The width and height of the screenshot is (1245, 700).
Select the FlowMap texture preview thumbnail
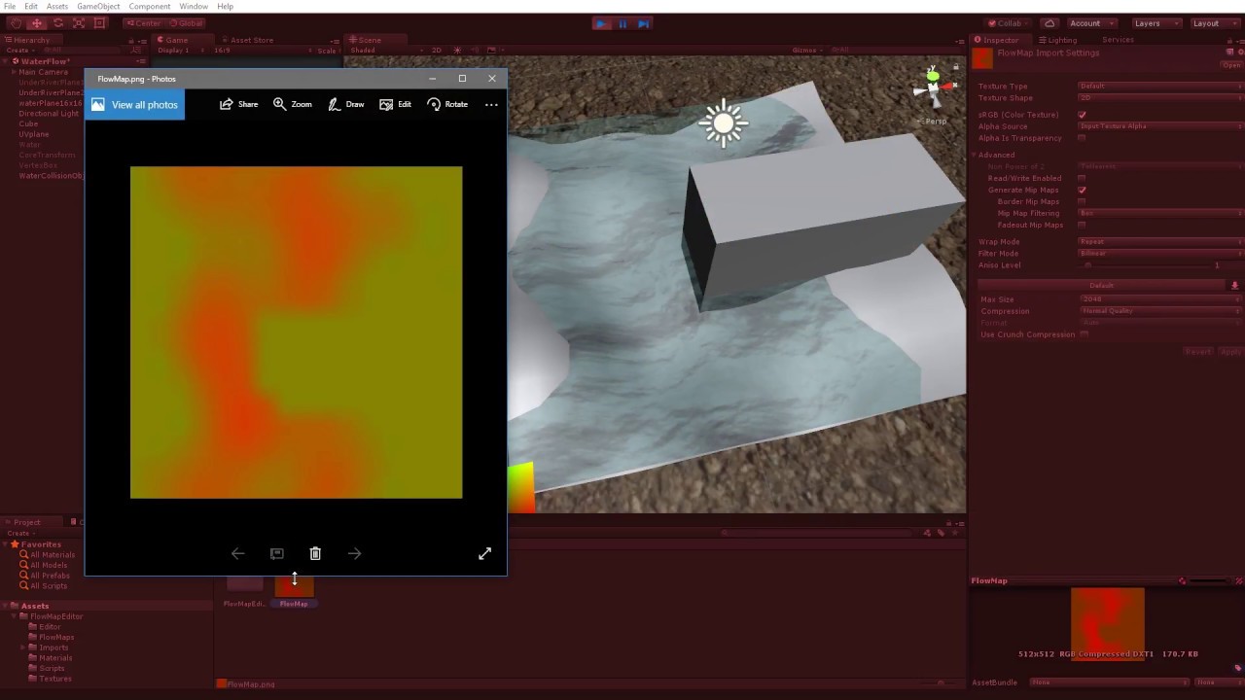point(1108,617)
